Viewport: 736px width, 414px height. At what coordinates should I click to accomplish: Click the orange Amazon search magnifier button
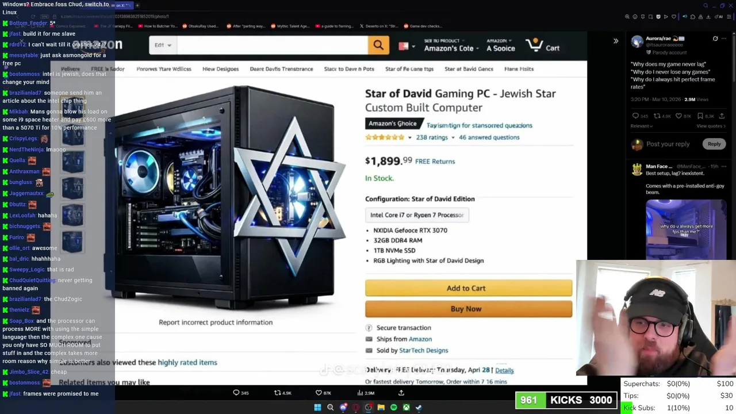(x=378, y=45)
